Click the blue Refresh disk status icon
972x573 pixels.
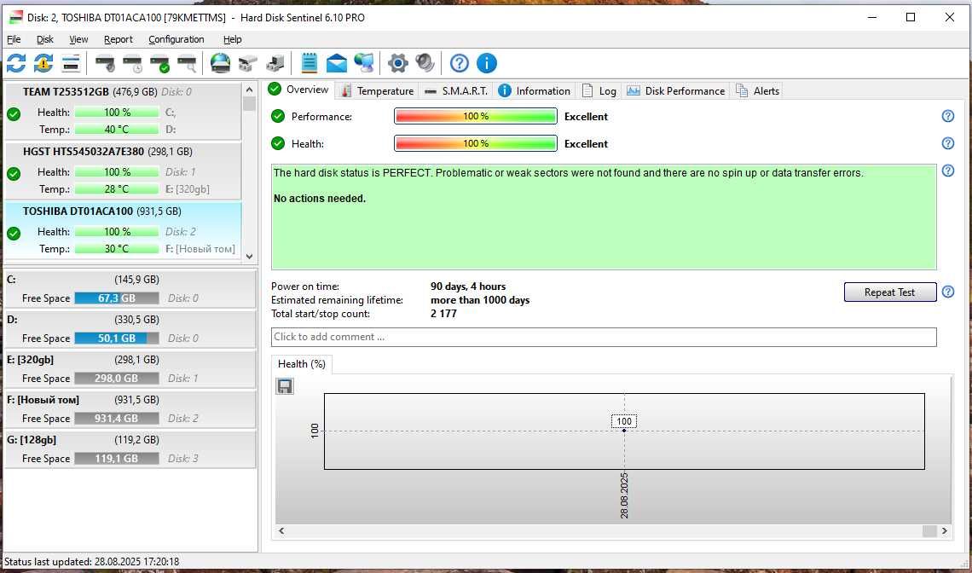tap(16, 62)
